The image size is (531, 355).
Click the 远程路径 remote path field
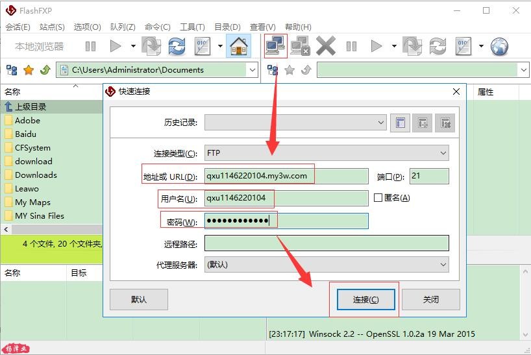pyautogui.click(x=327, y=243)
